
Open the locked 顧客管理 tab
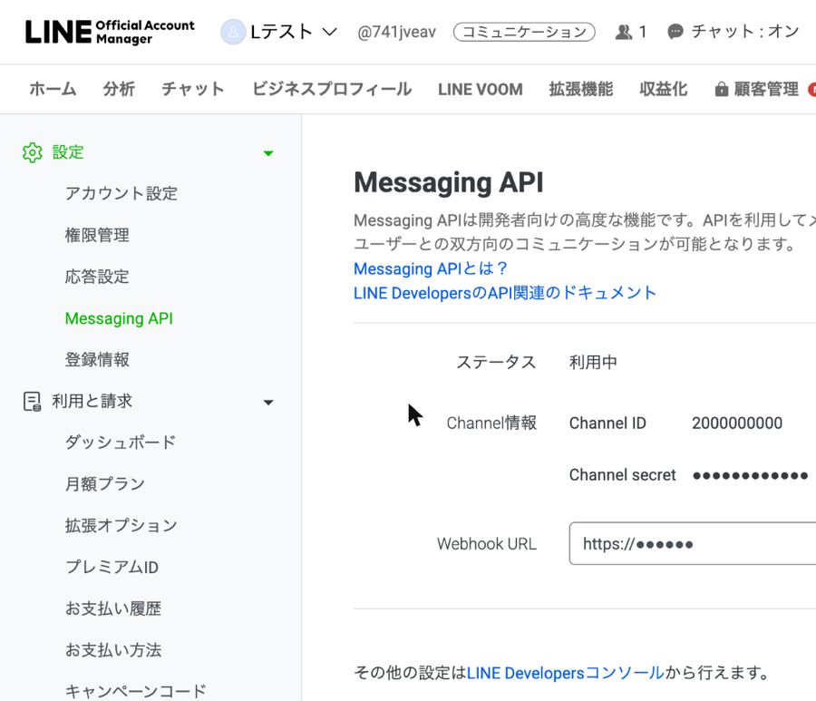[757, 89]
